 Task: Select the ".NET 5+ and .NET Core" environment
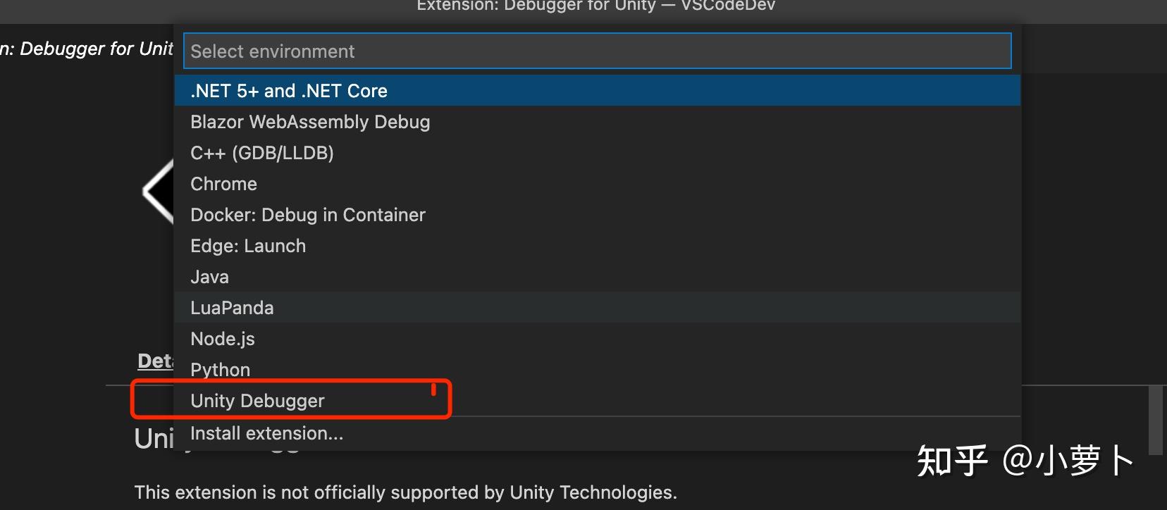tap(289, 90)
